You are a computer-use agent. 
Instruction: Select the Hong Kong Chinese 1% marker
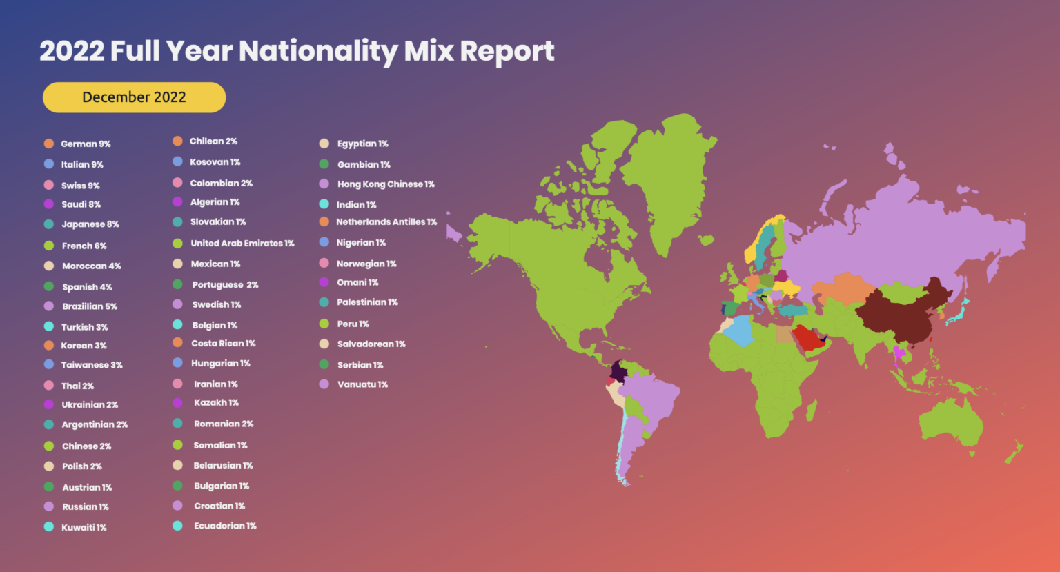point(324,184)
